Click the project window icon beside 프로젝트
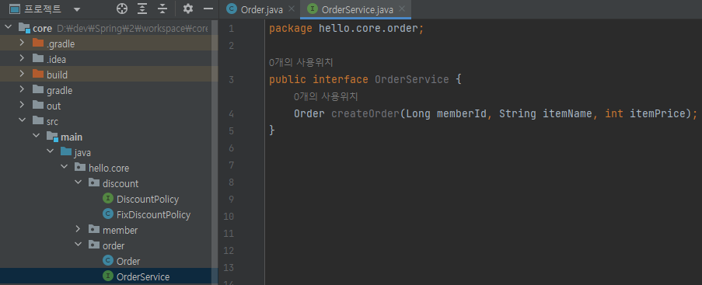 point(15,9)
